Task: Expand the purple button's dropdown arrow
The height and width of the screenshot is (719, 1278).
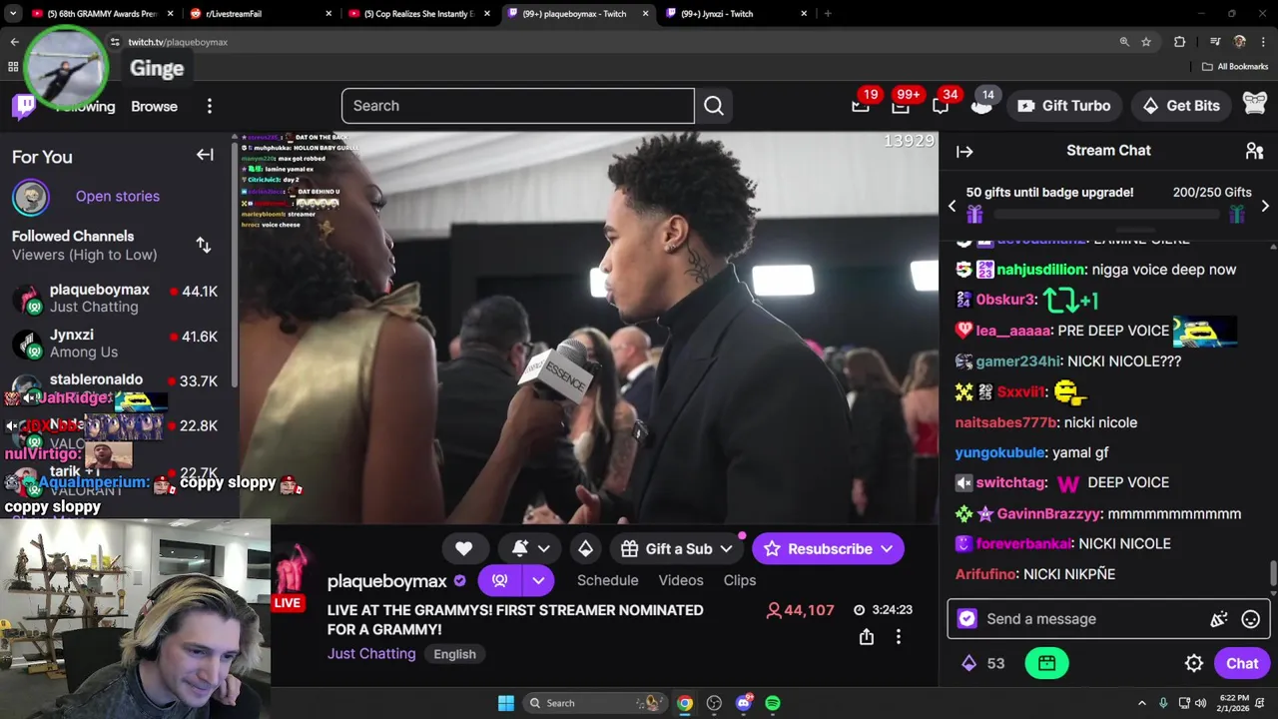Action: click(538, 580)
